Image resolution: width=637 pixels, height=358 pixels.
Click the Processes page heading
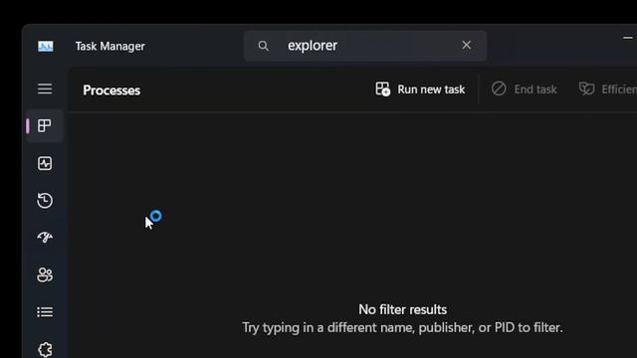tap(111, 90)
